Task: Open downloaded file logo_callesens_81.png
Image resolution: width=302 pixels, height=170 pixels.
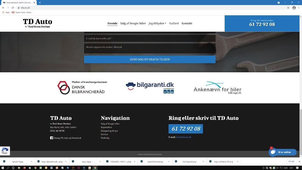Action: (x=224, y=162)
